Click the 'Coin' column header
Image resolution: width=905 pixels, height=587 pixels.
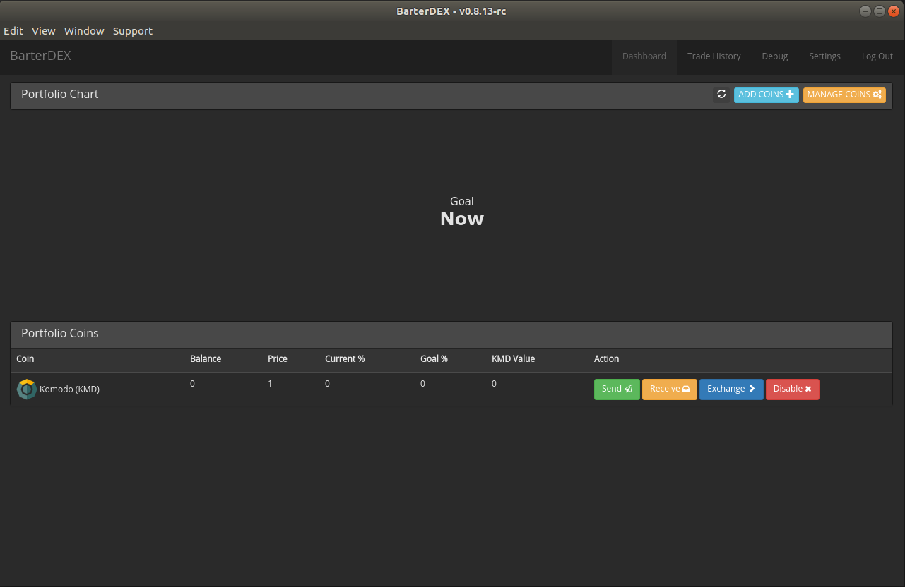pos(25,359)
